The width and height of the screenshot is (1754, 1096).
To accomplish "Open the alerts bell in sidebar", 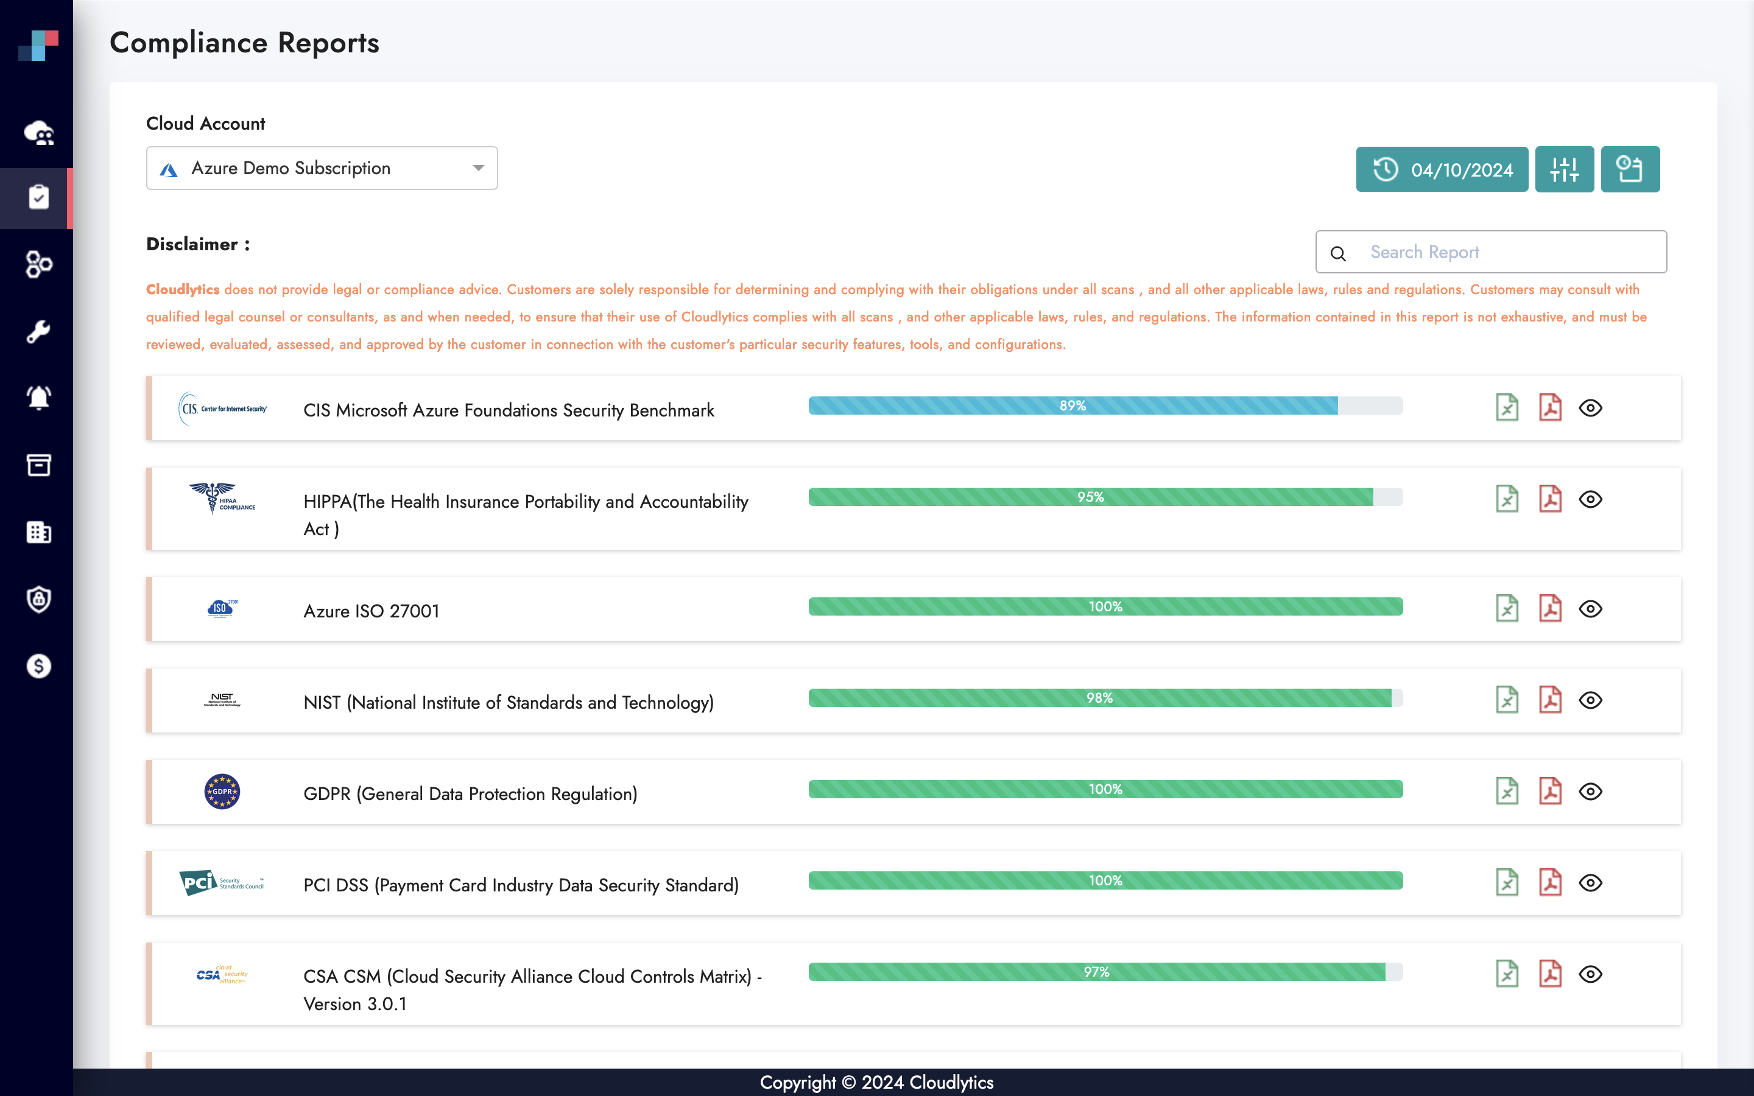I will tap(38, 397).
